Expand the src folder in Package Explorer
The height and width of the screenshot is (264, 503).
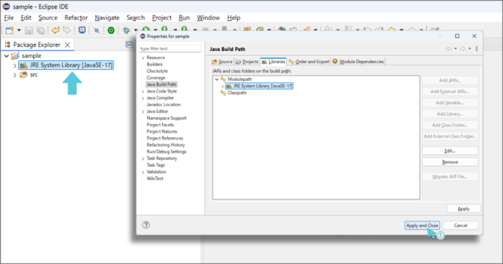pos(14,74)
